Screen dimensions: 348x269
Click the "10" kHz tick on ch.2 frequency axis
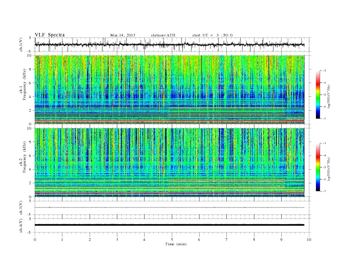tap(30, 128)
